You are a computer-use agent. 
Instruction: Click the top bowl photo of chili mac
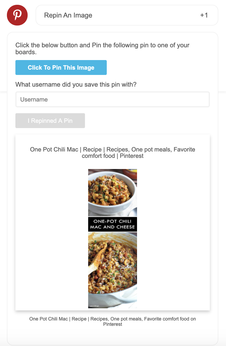pyautogui.click(x=112, y=192)
